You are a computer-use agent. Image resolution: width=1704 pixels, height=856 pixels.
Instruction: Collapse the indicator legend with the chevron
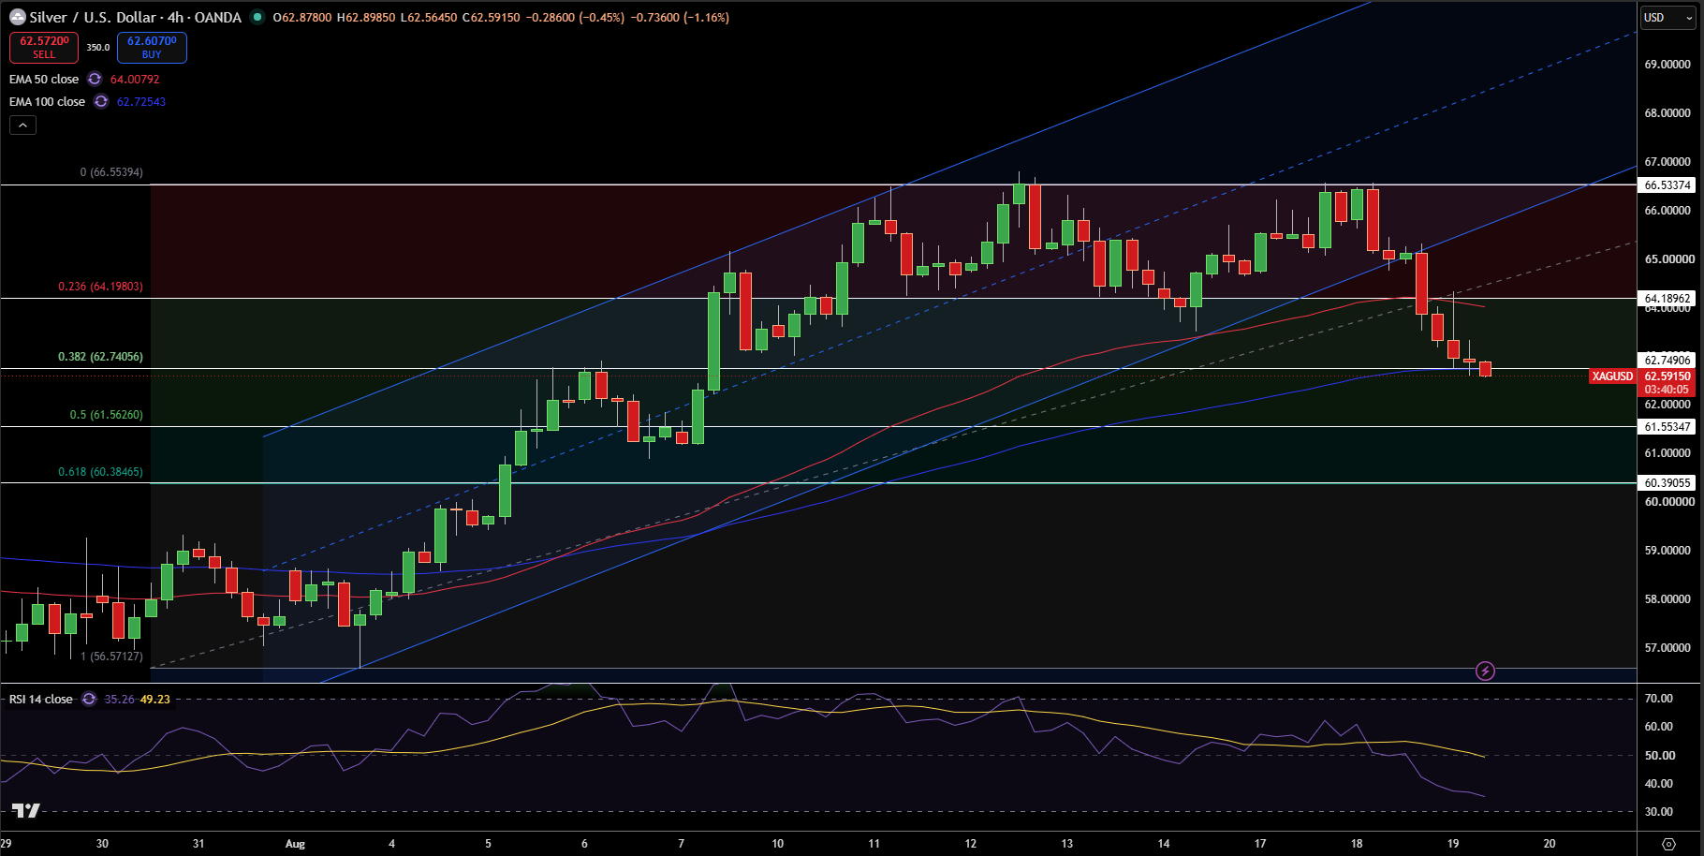tap(22, 125)
